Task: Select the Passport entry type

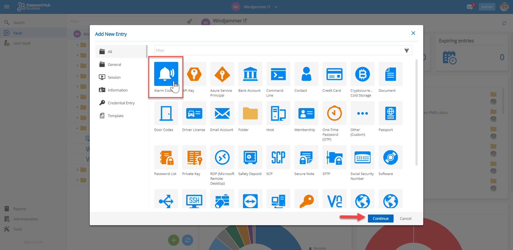Action: point(390,113)
